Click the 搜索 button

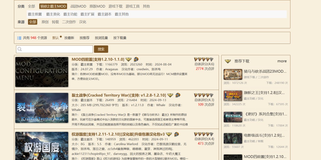coord(101,49)
